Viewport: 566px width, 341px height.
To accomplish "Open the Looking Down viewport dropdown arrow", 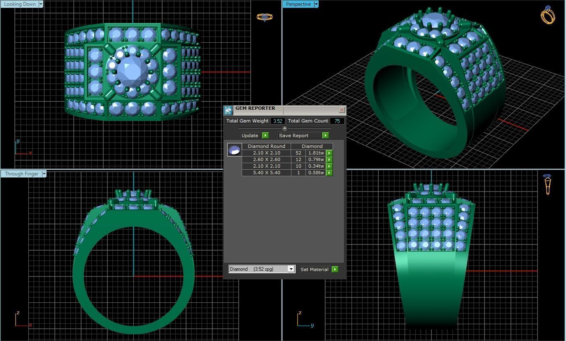I will click(x=41, y=4).
